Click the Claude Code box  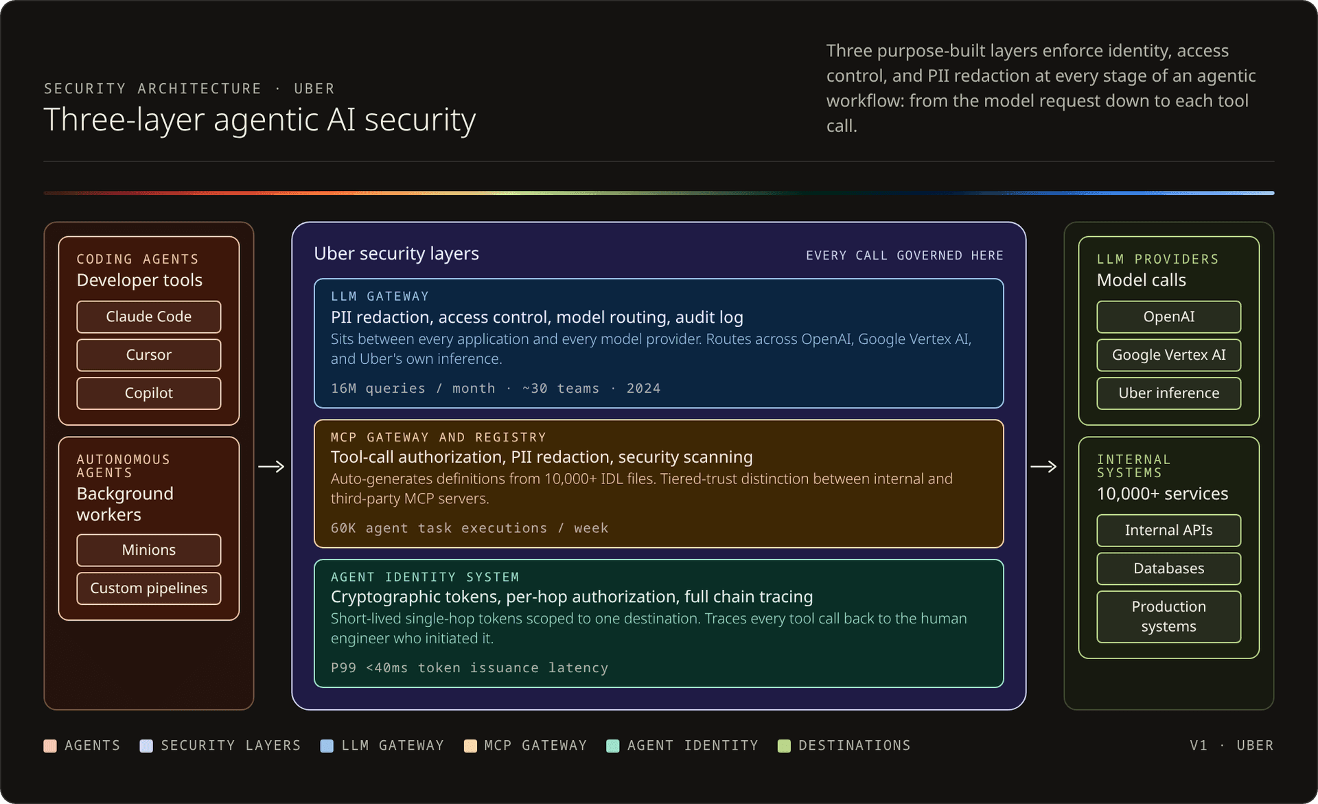(148, 317)
